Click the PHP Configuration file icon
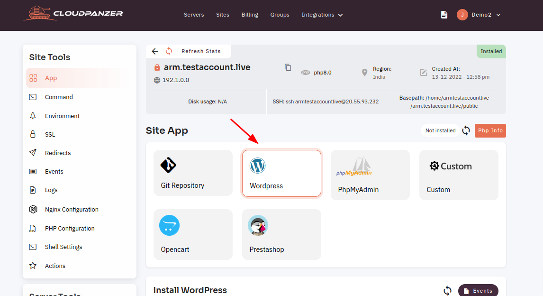The height and width of the screenshot is (296, 543). [x=33, y=229]
